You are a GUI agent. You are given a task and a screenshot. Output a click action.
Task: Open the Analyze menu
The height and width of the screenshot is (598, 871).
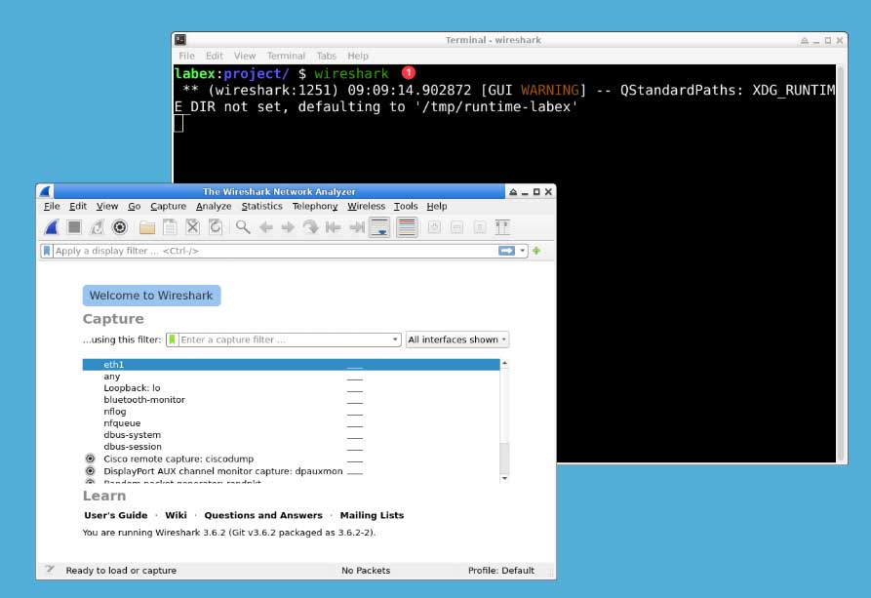click(x=214, y=206)
